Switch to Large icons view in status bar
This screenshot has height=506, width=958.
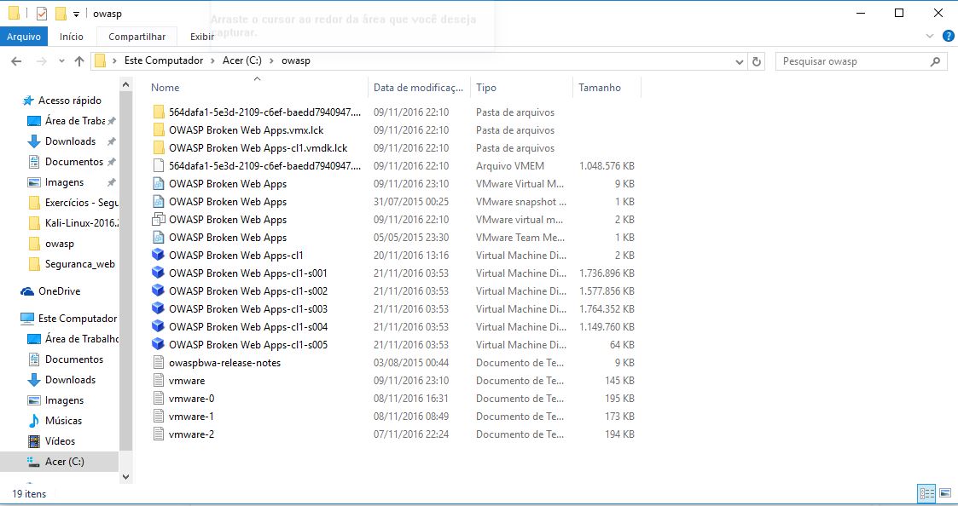pyautogui.click(x=945, y=492)
